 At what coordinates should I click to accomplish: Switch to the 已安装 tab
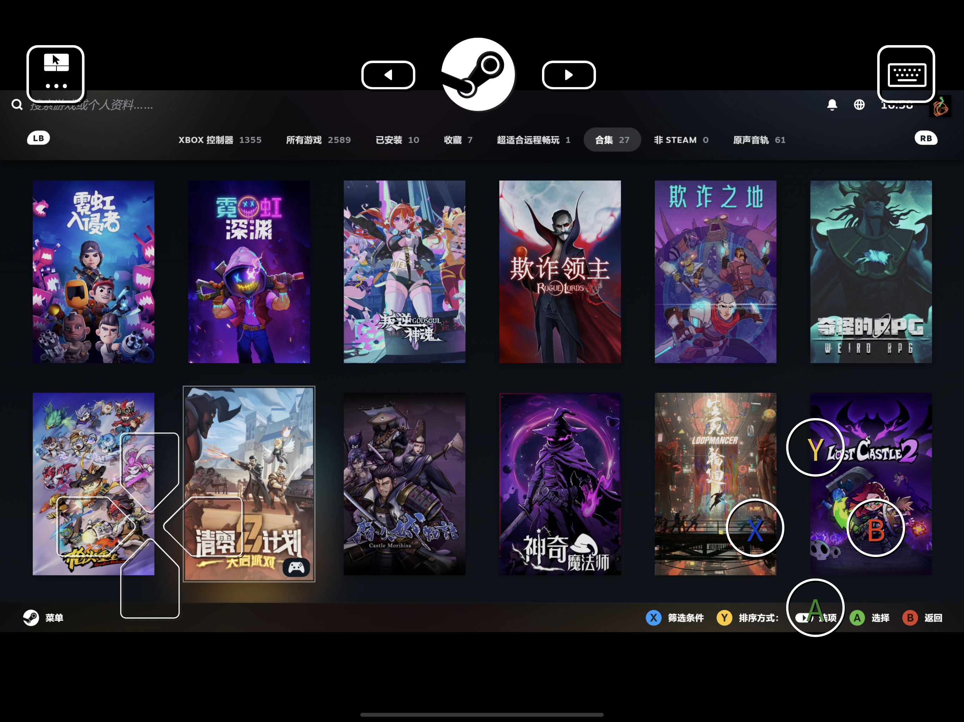(397, 140)
